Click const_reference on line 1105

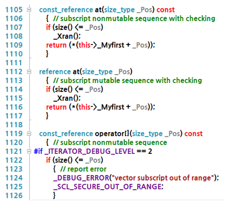tap(66, 10)
